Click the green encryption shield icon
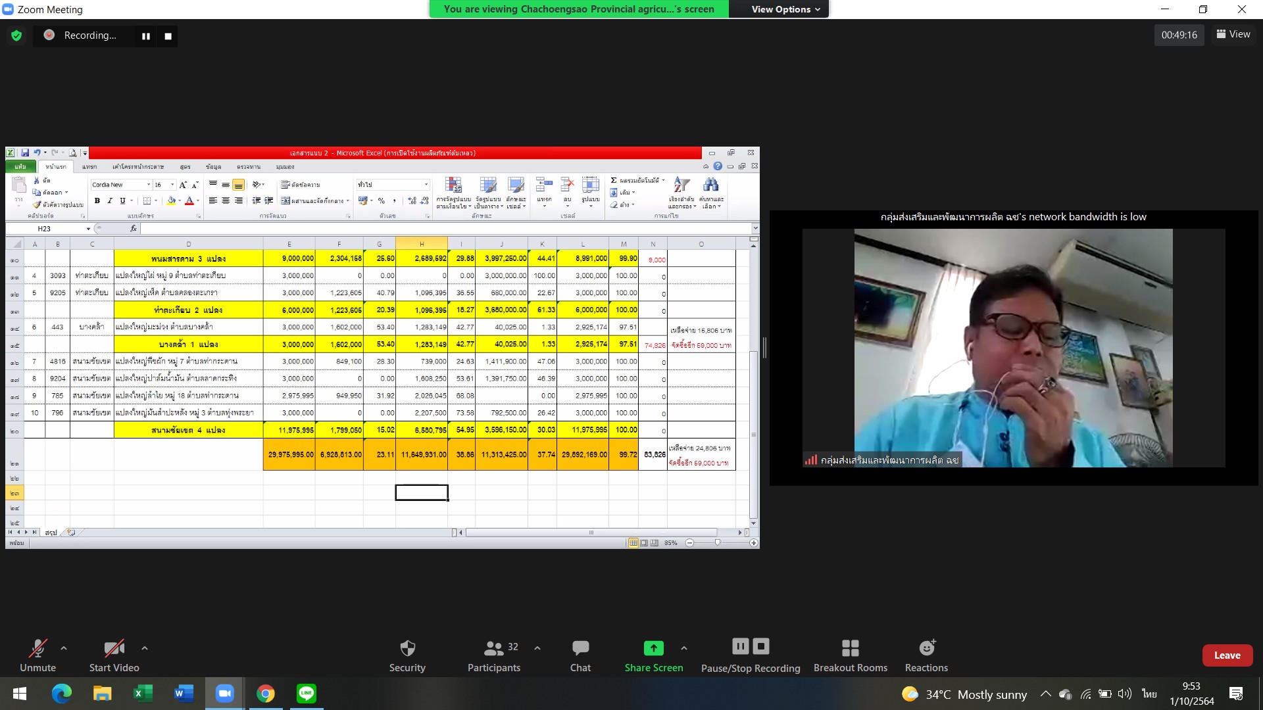The height and width of the screenshot is (710, 1263). point(16,35)
